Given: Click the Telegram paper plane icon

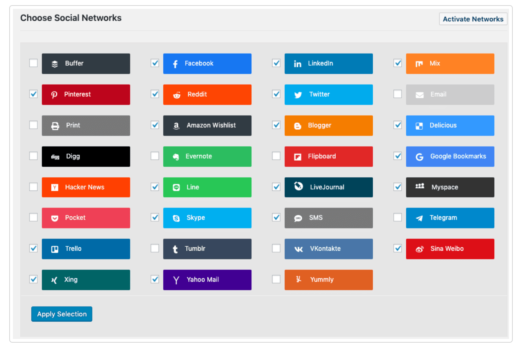Looking at the screenshot, I should pyautogui.click(x=419, y=218).
